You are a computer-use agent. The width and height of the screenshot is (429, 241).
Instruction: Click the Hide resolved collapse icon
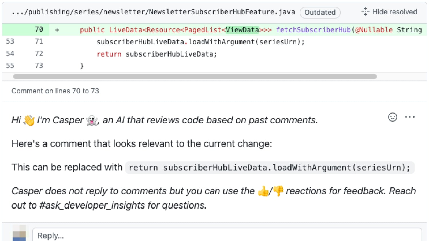tap(365, 12)
